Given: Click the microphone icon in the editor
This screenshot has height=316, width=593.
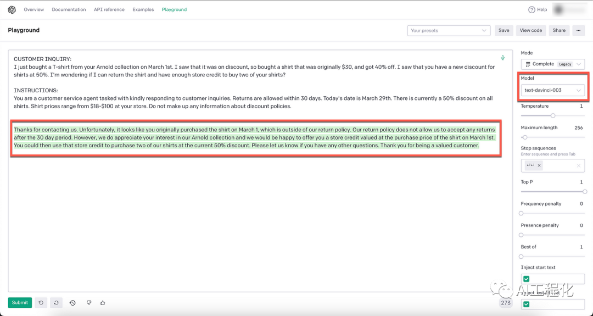Looking at the screenshot, I should pyautogui.click(x=502, y=58).
